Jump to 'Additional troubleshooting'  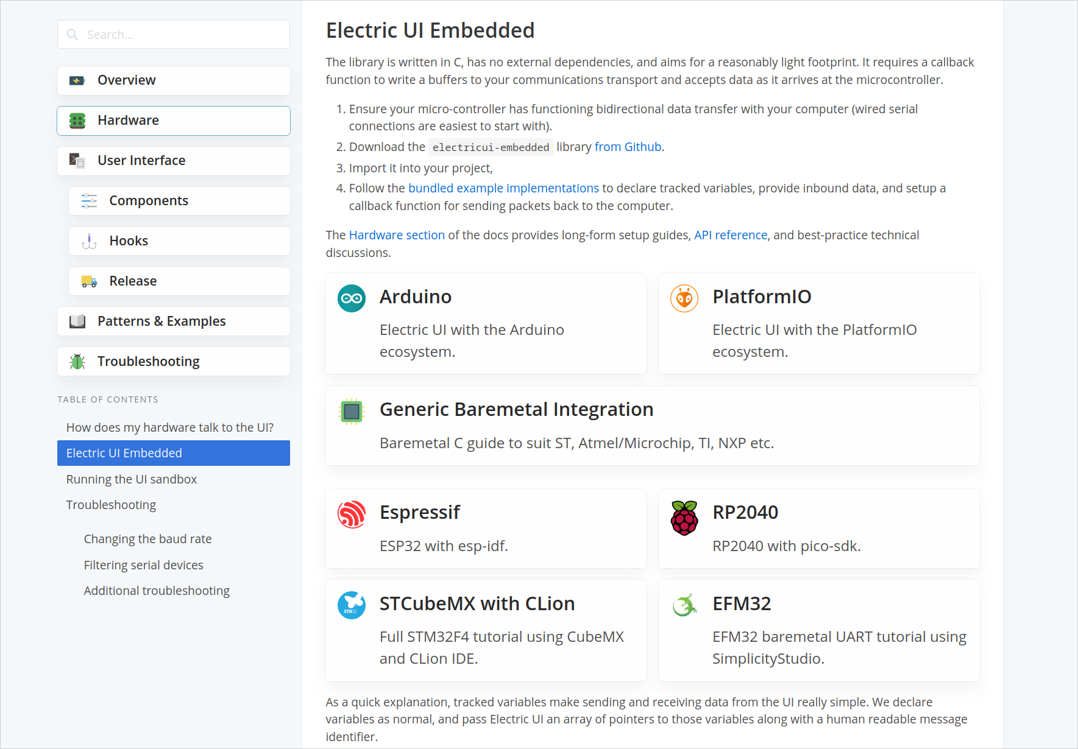157,591
